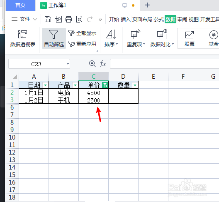
Task: Select column E header
Action: [x=153, y=77]
